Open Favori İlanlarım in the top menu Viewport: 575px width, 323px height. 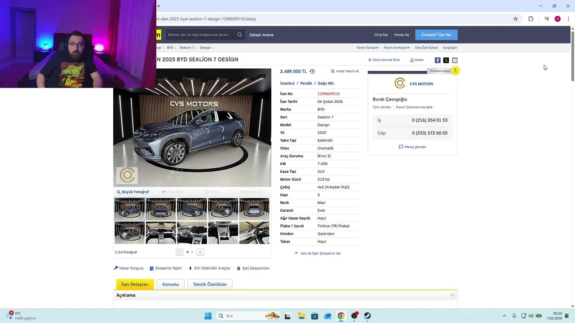[x=367, y=48]
